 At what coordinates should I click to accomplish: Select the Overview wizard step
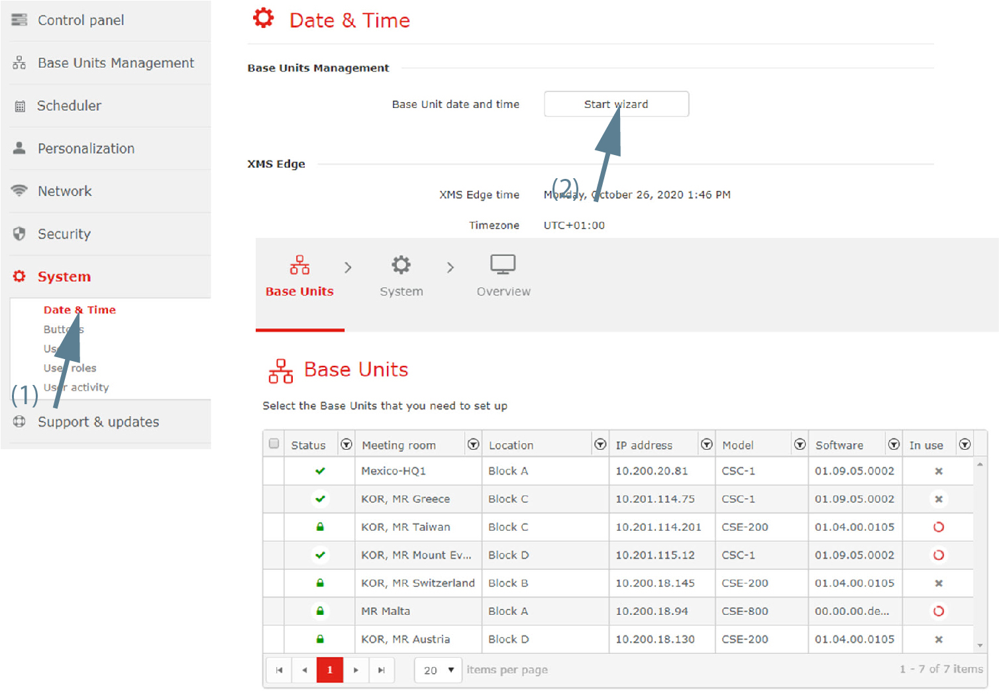point(503,277)
